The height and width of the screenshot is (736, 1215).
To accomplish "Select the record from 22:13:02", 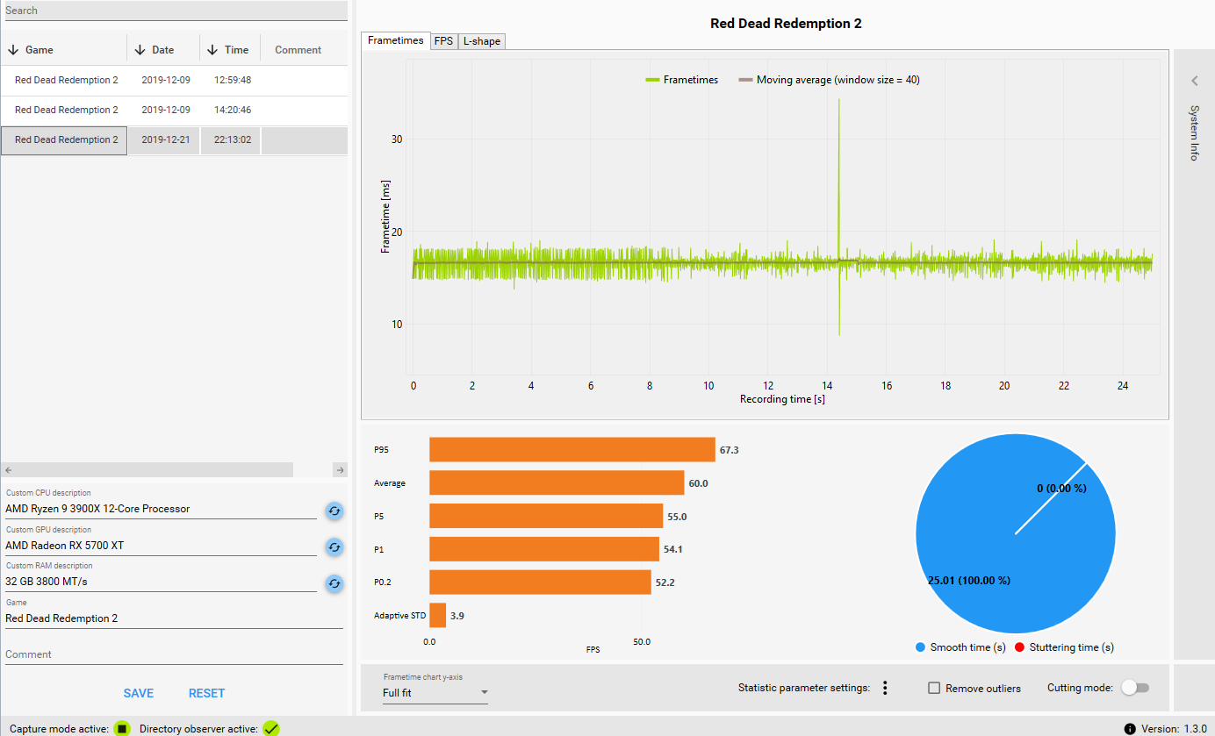I will [174, 140].
